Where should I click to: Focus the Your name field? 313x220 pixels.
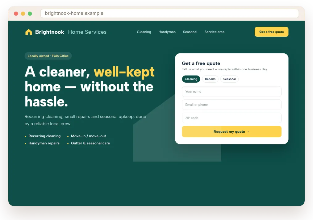pyautogui.click(x=232, y=92)
